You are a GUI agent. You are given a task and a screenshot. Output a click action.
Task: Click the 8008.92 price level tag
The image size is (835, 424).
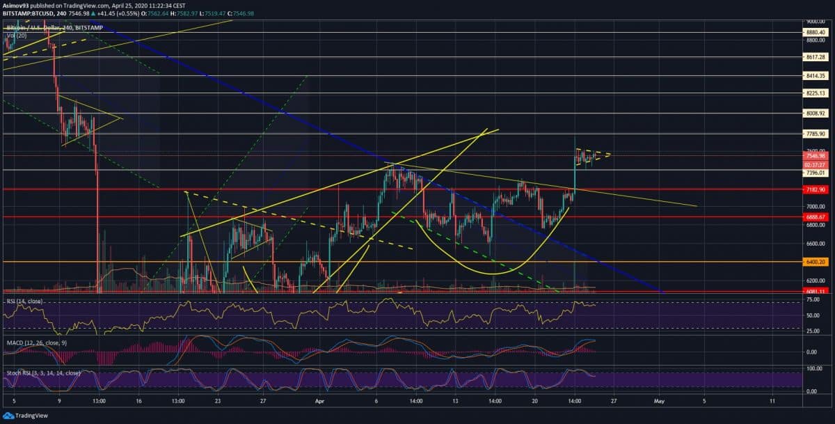click(811, 113)
